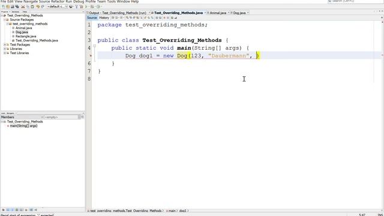Click the Redo arrow icon
The image size is (384, 216).
(43, 7)
